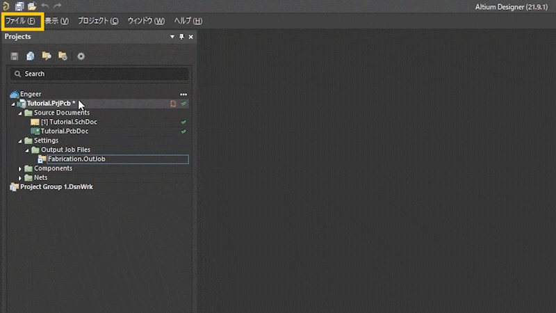Open the プロジェクト (C) menu
The height and width of the screenshot is (313, 556).
tap(98, 21)
